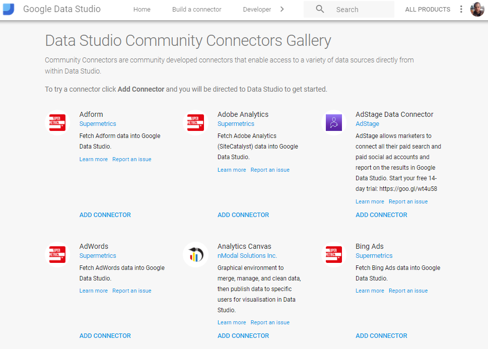488x349 pixels.
Task: Click the Adobe Analytics connector icon
Action: click(195, 122)
